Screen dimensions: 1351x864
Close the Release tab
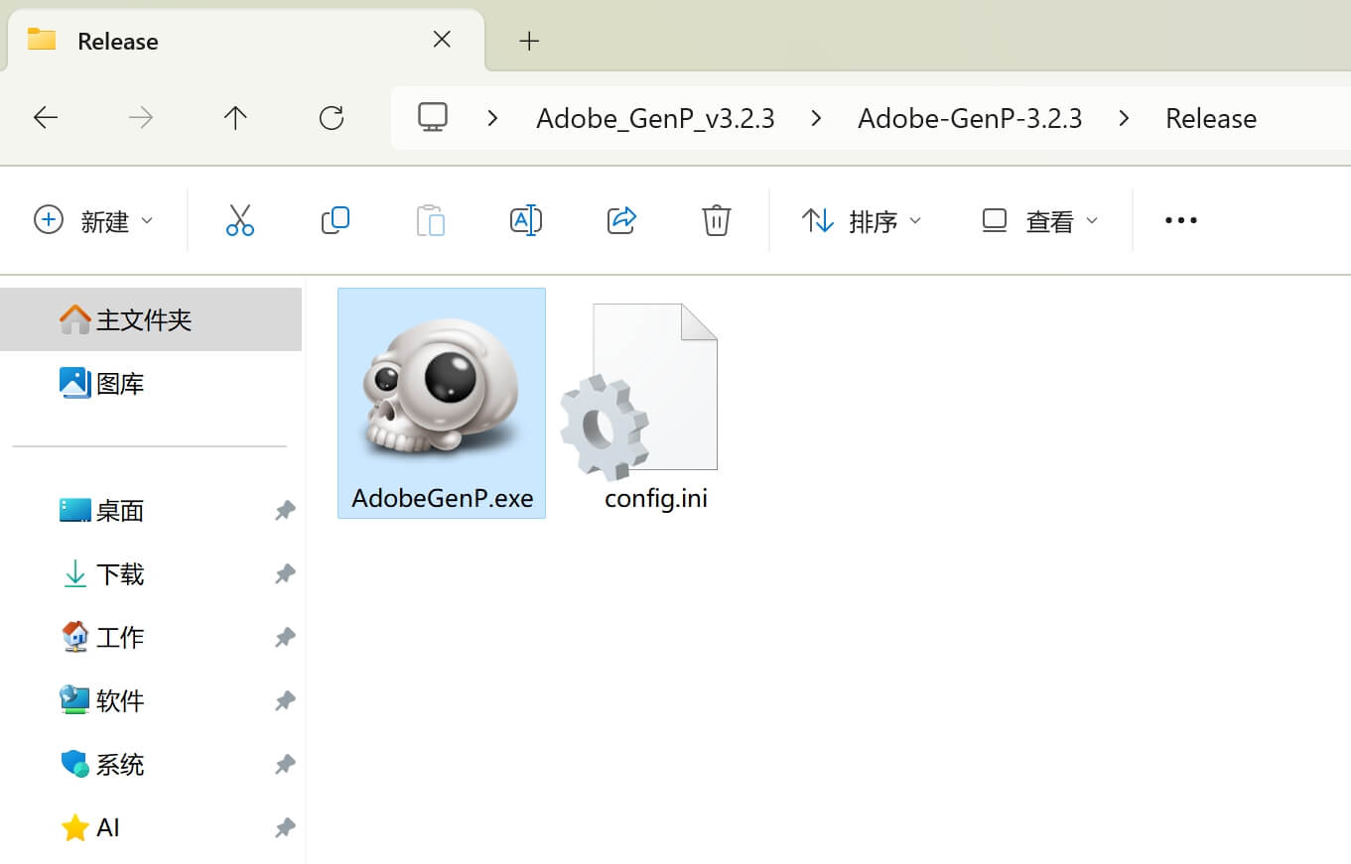(x=442, y=40)
